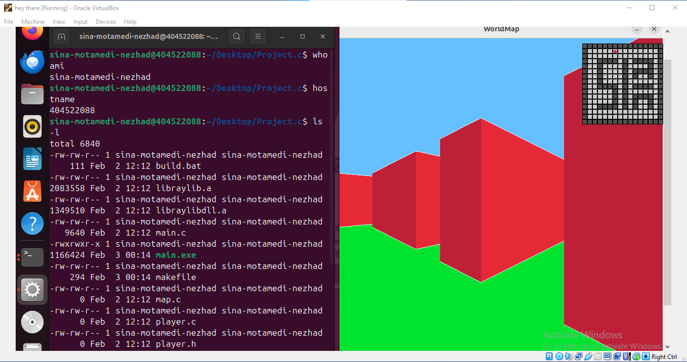
Task: Select the Settings gear in the dock
Action: pos(32,289)
